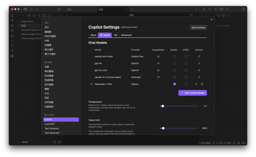Open search from the top toolbar
The width and height of the screenshot is (256, 157).
(x=31, y=9)
